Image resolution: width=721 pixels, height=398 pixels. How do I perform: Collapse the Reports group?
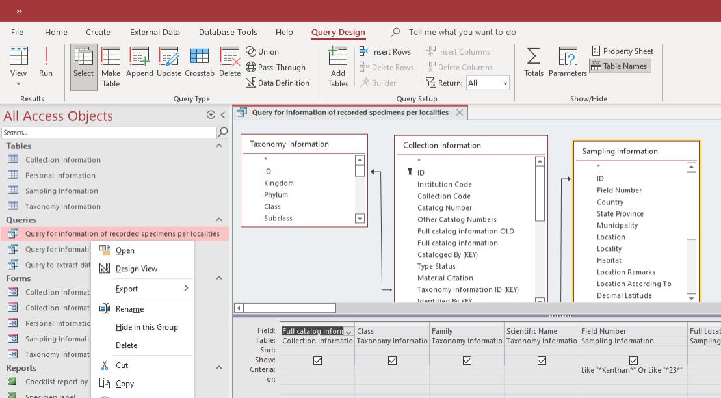pos(219,368)
